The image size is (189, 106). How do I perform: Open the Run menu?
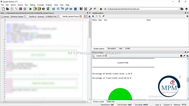coord(26,5)
